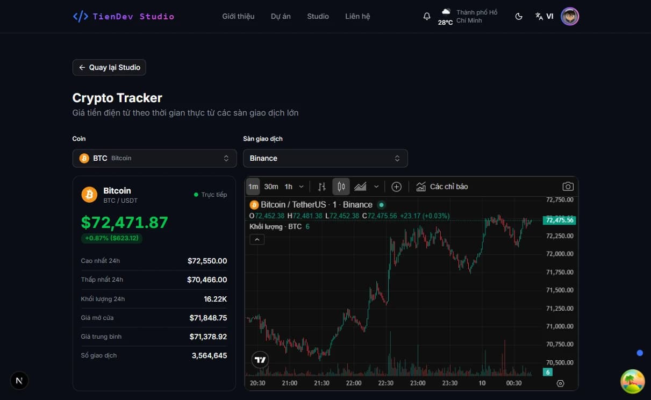Screen dimensions: 651x400
Task: Click the TienDev Studio logo
Action: [x=124, y=16]
